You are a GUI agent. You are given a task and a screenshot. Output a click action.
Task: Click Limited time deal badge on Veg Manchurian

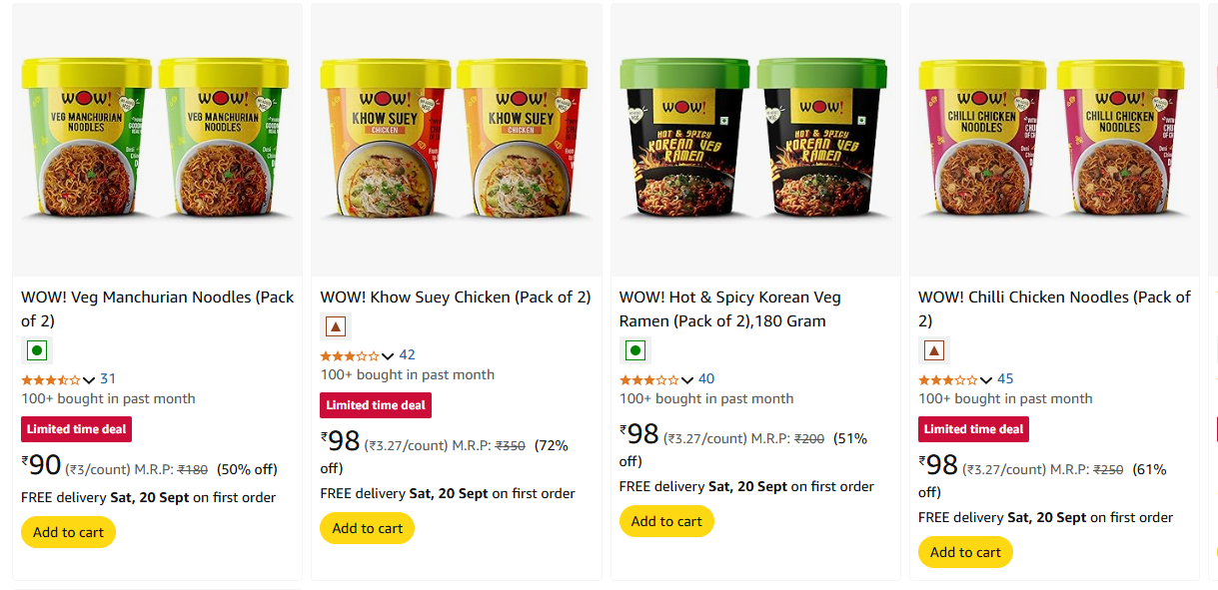click(76, 429)
